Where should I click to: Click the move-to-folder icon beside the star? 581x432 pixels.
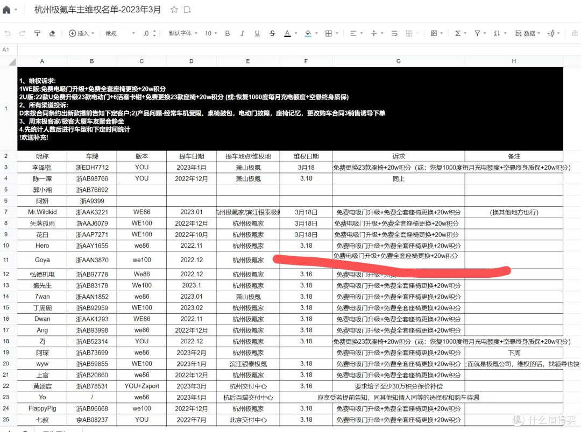coord(187,10)
